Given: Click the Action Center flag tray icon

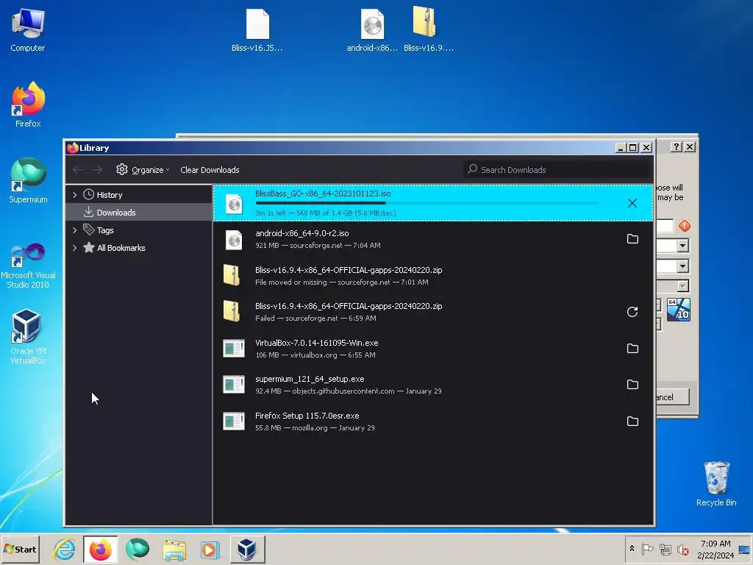Looking at the screenshot, I should [647, 549].
